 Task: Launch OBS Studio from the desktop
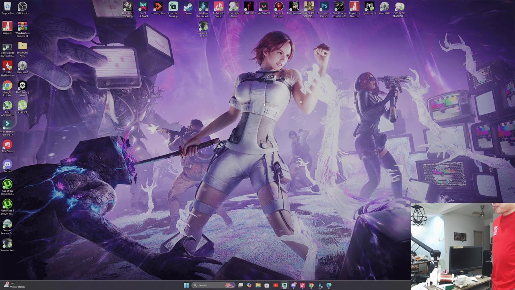tap(23, 8)
